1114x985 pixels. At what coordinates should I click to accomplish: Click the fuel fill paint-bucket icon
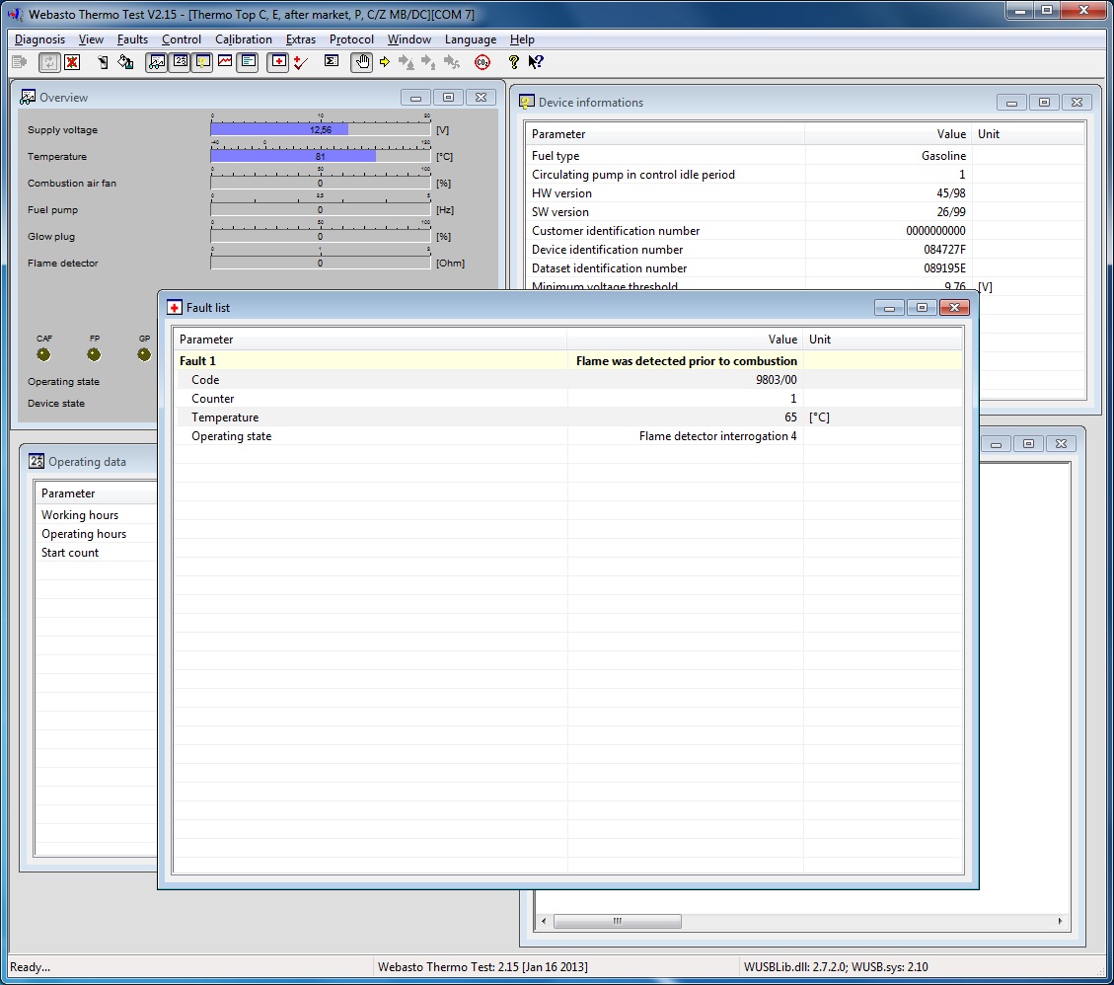[x=125, y=62]
